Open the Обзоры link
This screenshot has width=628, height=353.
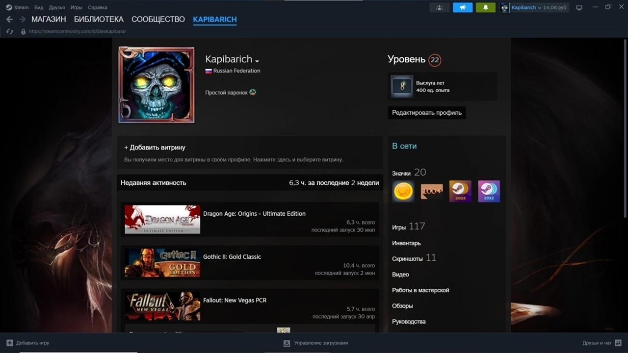(x=402, y=306)
